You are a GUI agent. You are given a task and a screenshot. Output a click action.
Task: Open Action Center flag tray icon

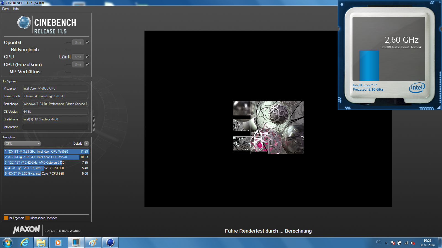click(393, 243)
